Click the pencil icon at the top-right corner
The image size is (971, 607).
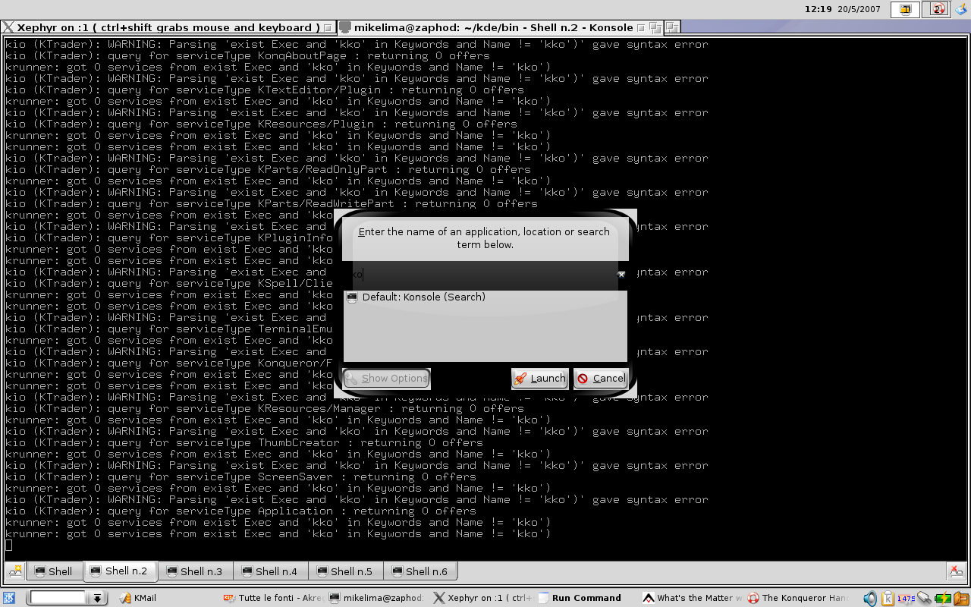point(961,9)
